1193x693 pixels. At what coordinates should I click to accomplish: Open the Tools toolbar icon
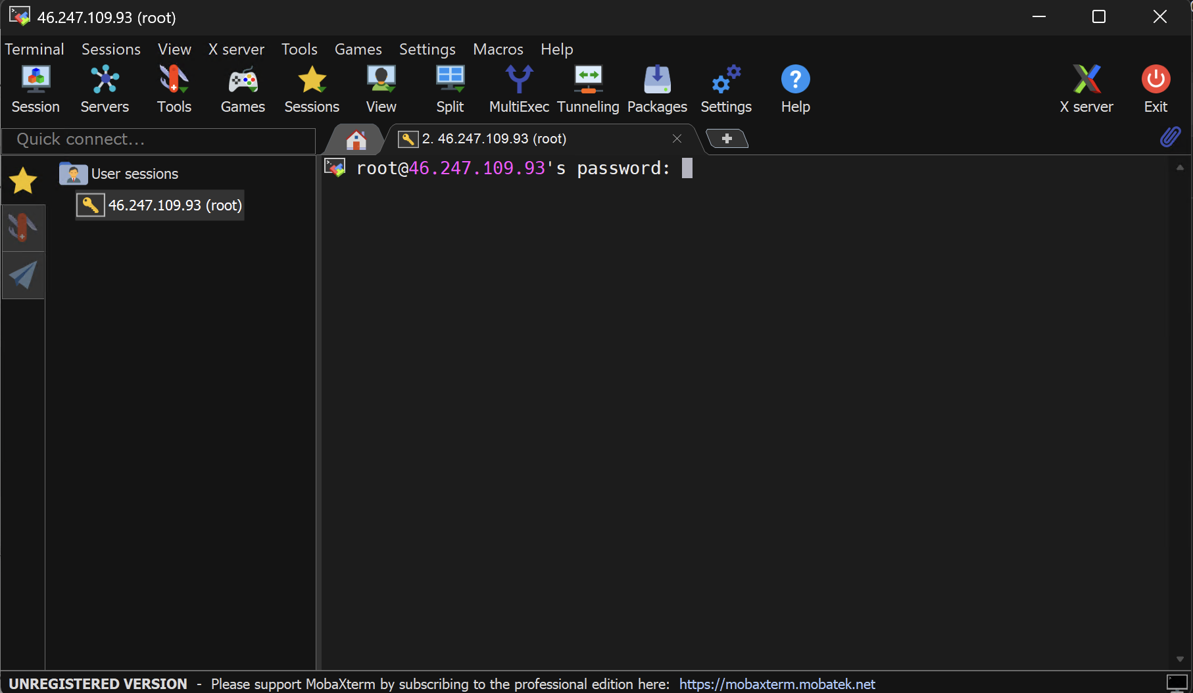click(x=174, y=89)
